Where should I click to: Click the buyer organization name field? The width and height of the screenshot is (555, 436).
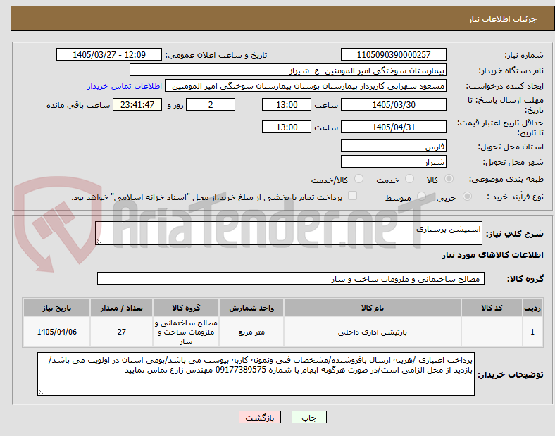(288, 70)
